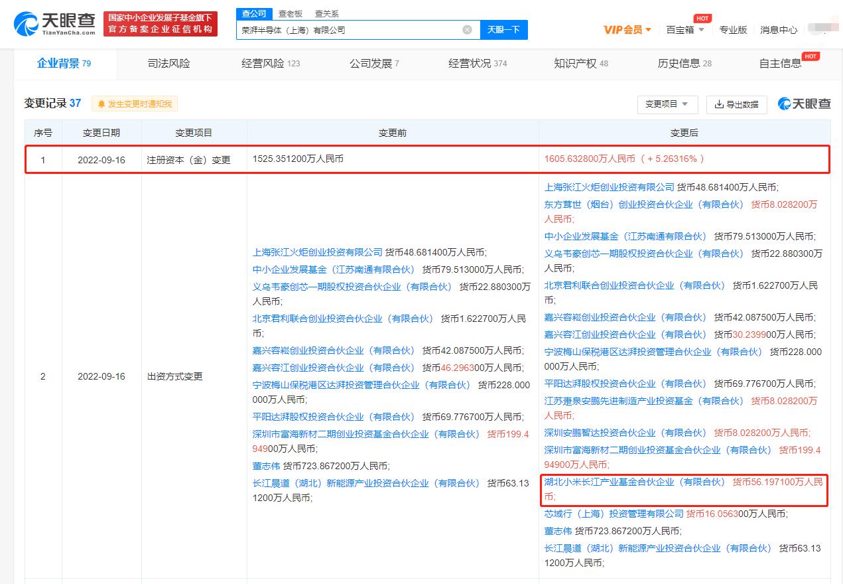Screen dimensions: 843x584
Task: Open 江苏疌泉安鹏先进制造产业投资基金 link
Action: pyautogui.click(x=644, y=401)
